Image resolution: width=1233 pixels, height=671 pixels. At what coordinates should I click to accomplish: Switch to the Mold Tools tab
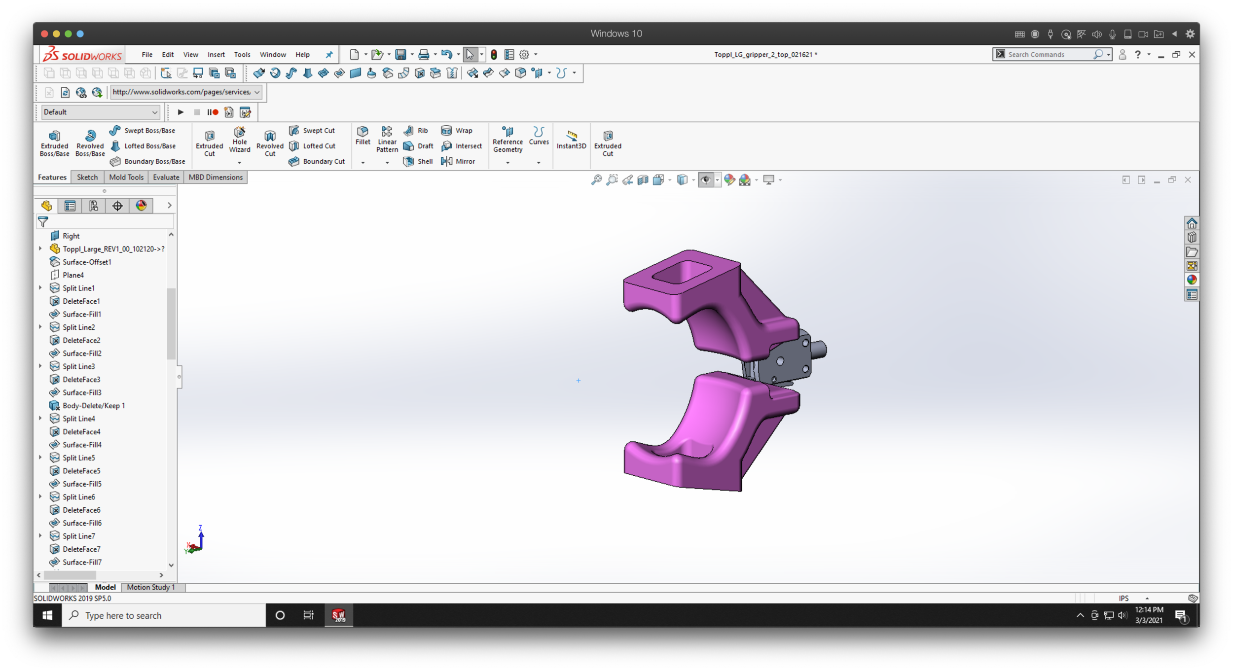click(126, 177)
